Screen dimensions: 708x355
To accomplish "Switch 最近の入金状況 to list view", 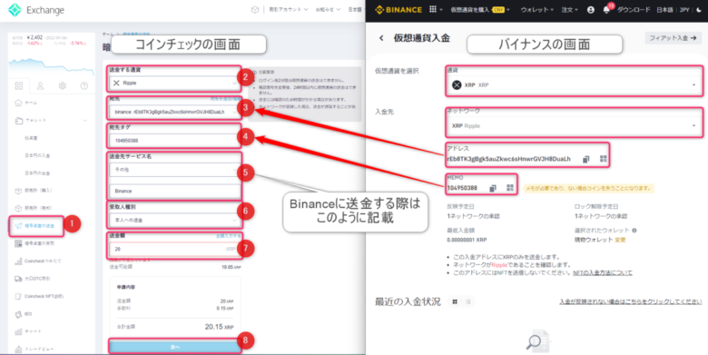I will tap(468, 301).
